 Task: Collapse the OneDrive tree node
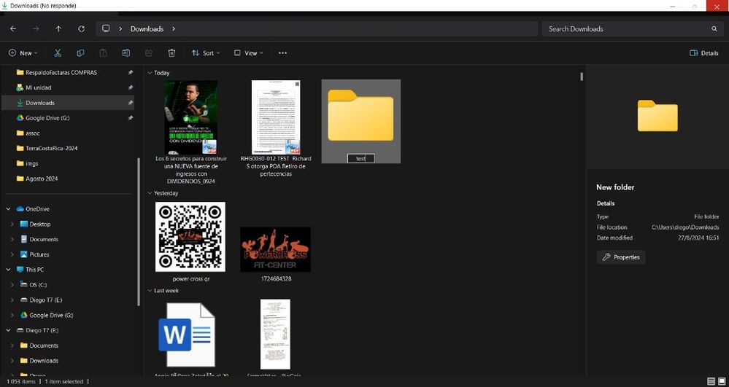point(8,209)
